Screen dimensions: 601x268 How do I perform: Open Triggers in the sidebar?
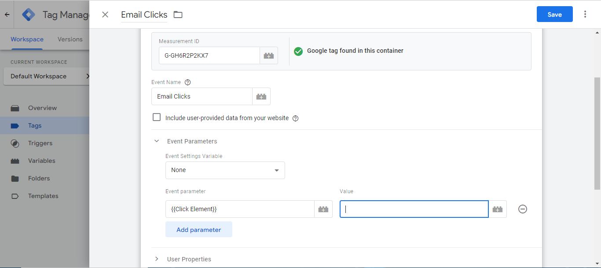[x=40, y=143]
